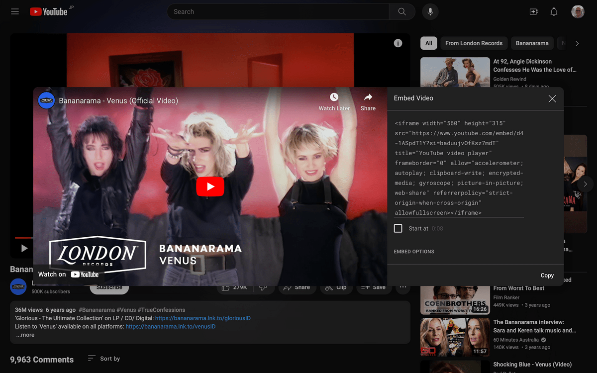Open the #Bananarama hashtag
Image resolution: width=597 pixels, height=373 pixels.
coord(97,310)
